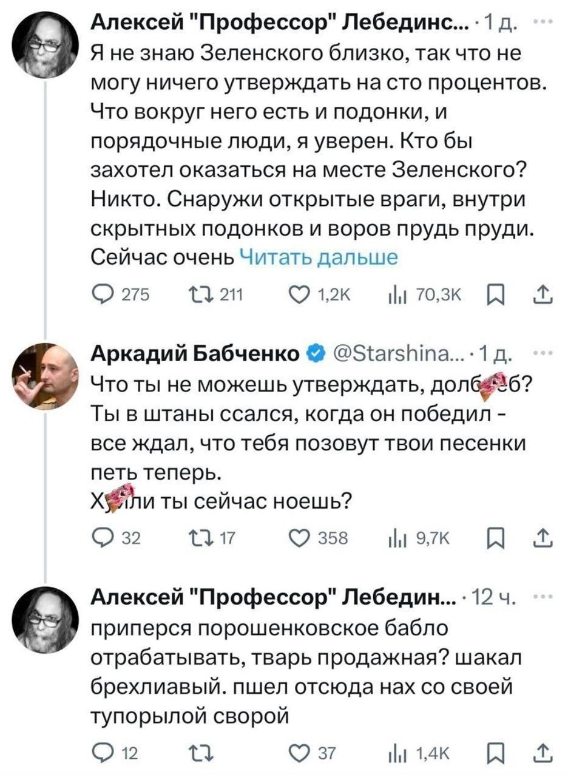Share Babchenko's reply tweet

(x=541, y=537)
